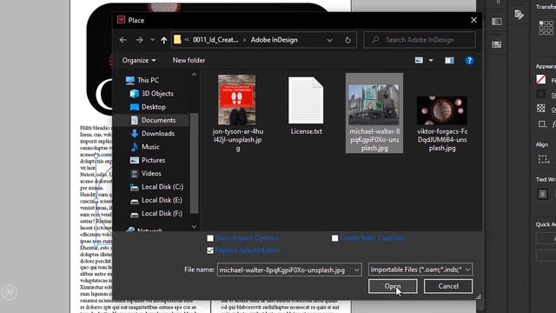The image size is (556, 313).
Task: Open the top InDesign side dock panel icon
Action: tap(497, 22)
